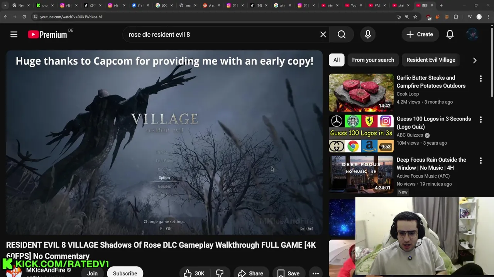This screenshot has height=277, width=494.
Task: Open Guess 100 Logos video thumbnail
Action: tap(361, 133)
